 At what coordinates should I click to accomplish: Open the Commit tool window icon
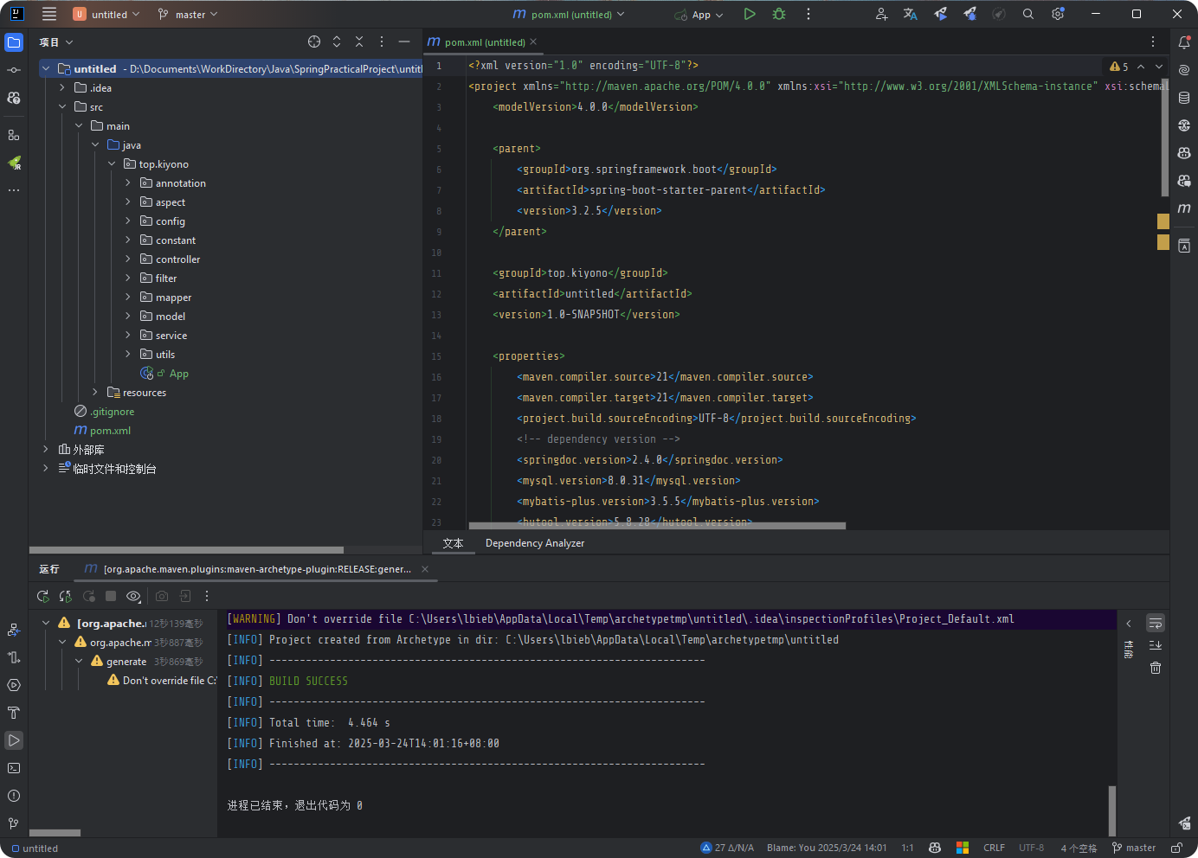[x=14, y=70]
